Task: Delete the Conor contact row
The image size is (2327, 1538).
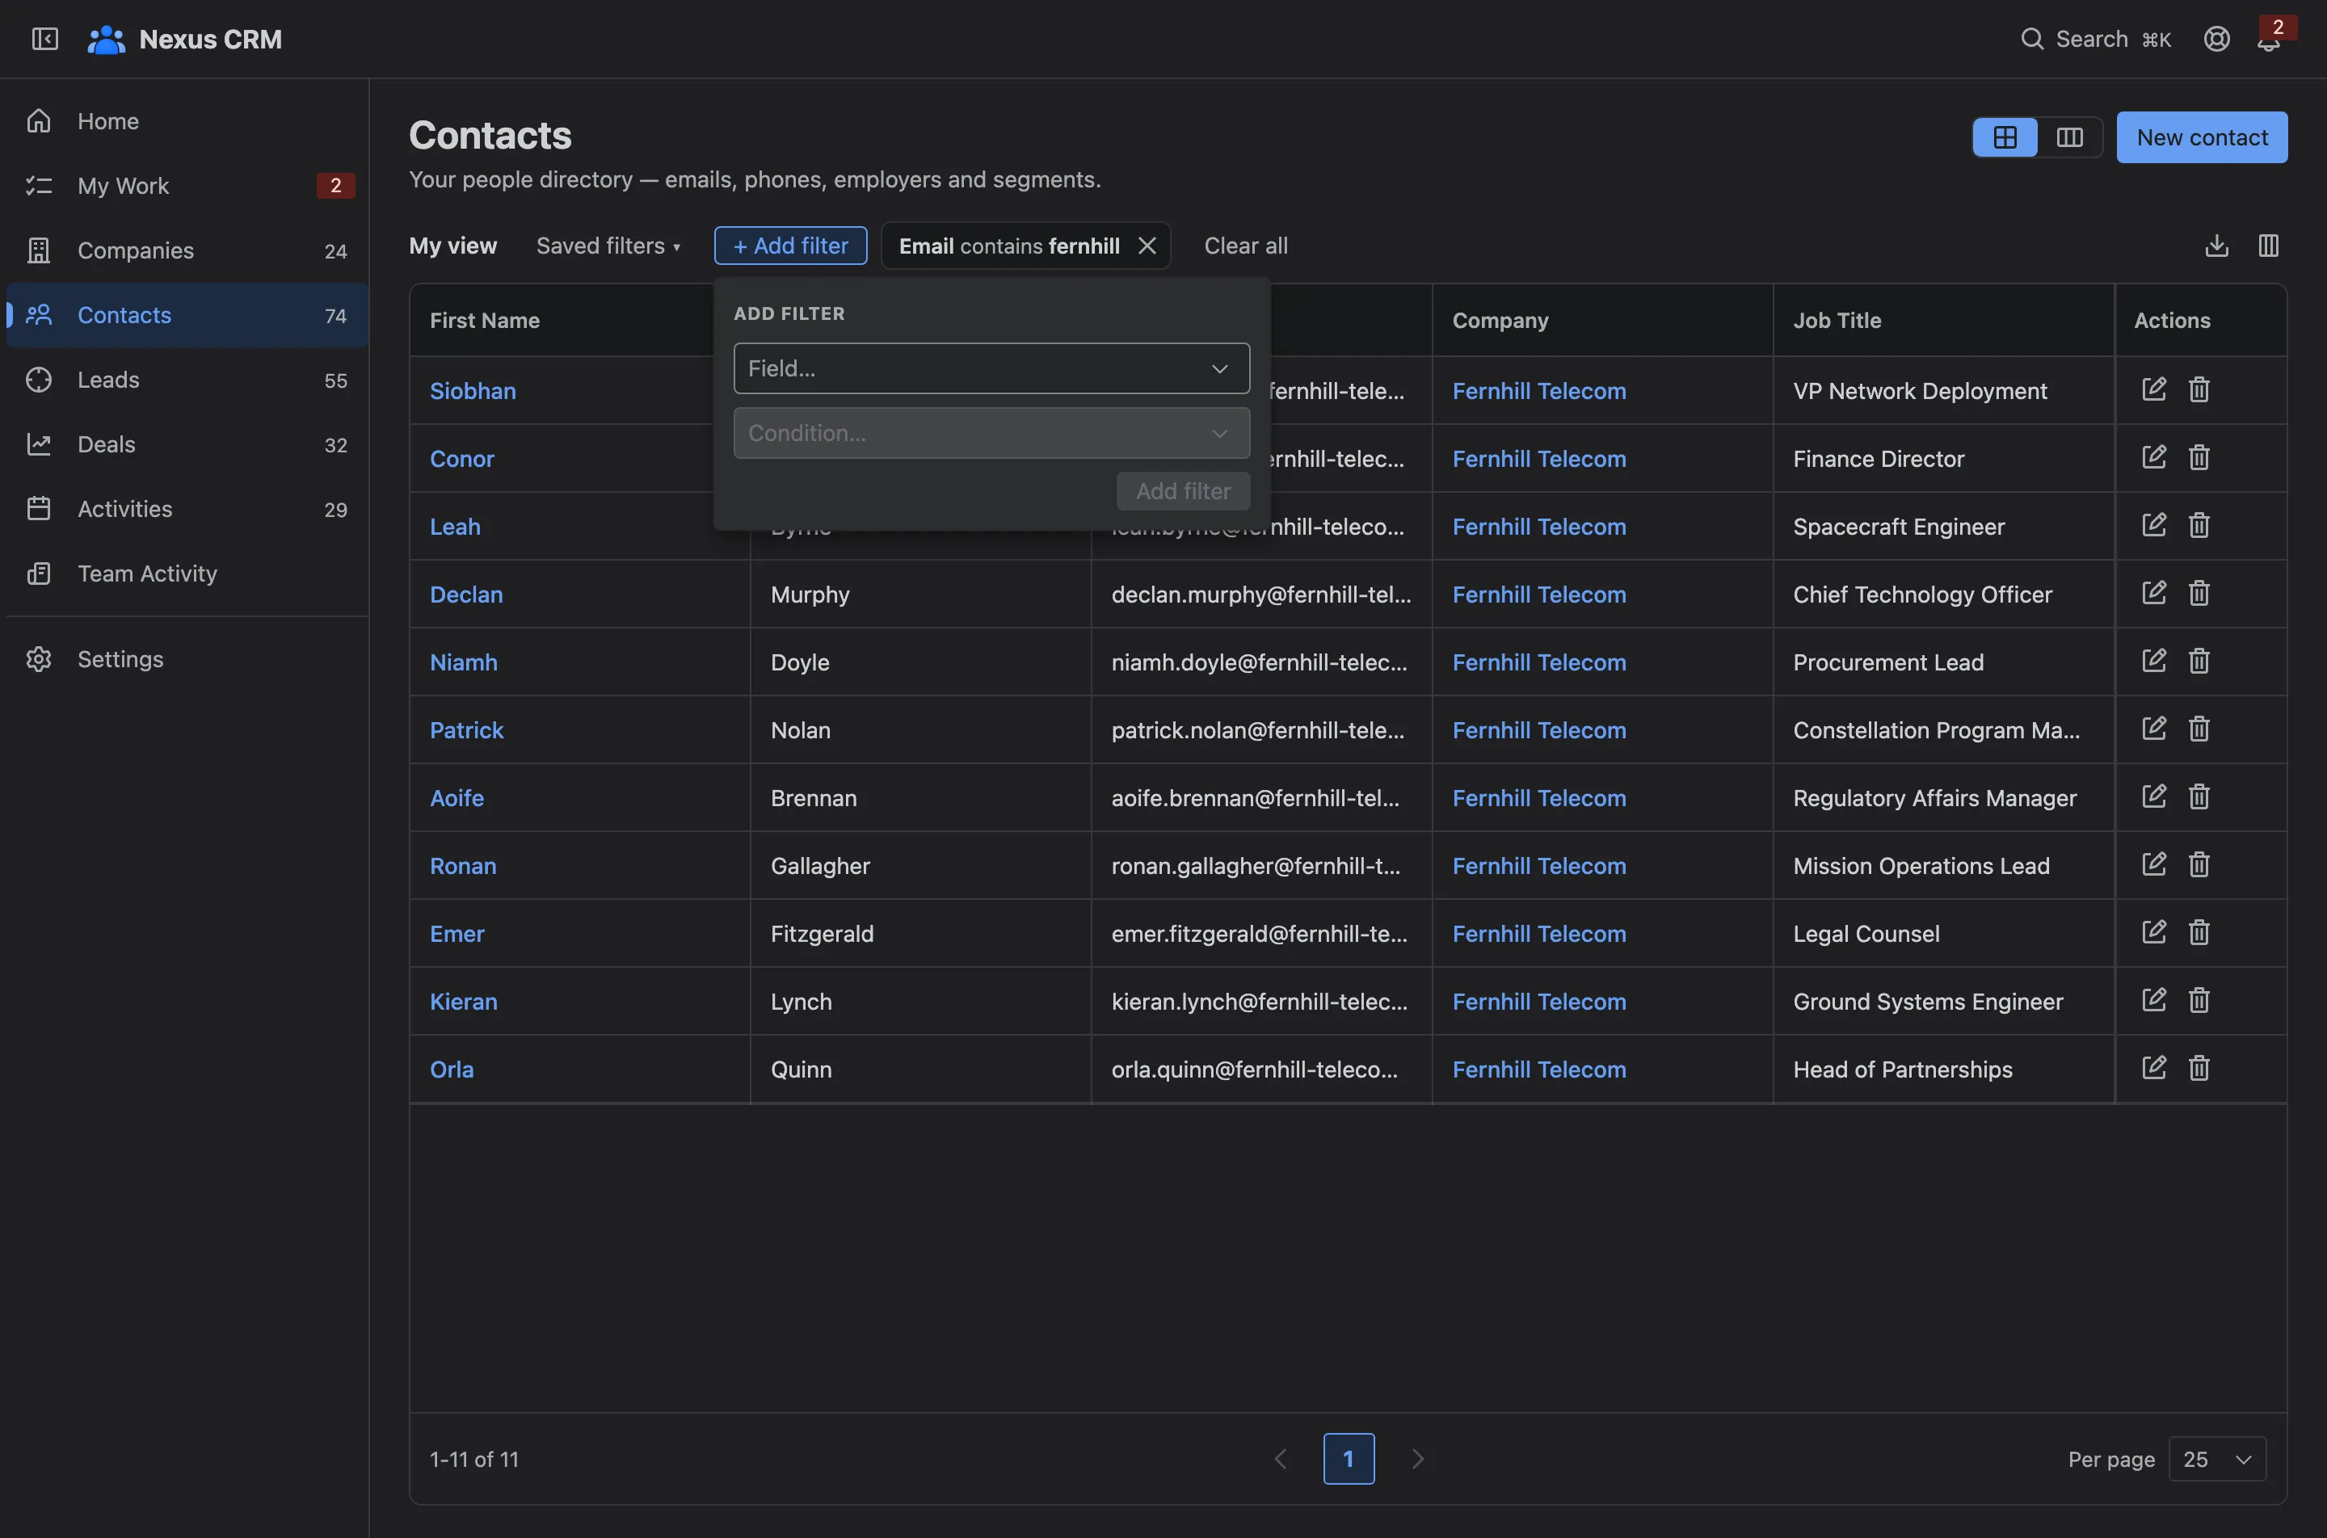Action: [2199, 457]
